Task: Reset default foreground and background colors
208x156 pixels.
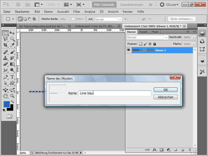Action: pos(4,110)
